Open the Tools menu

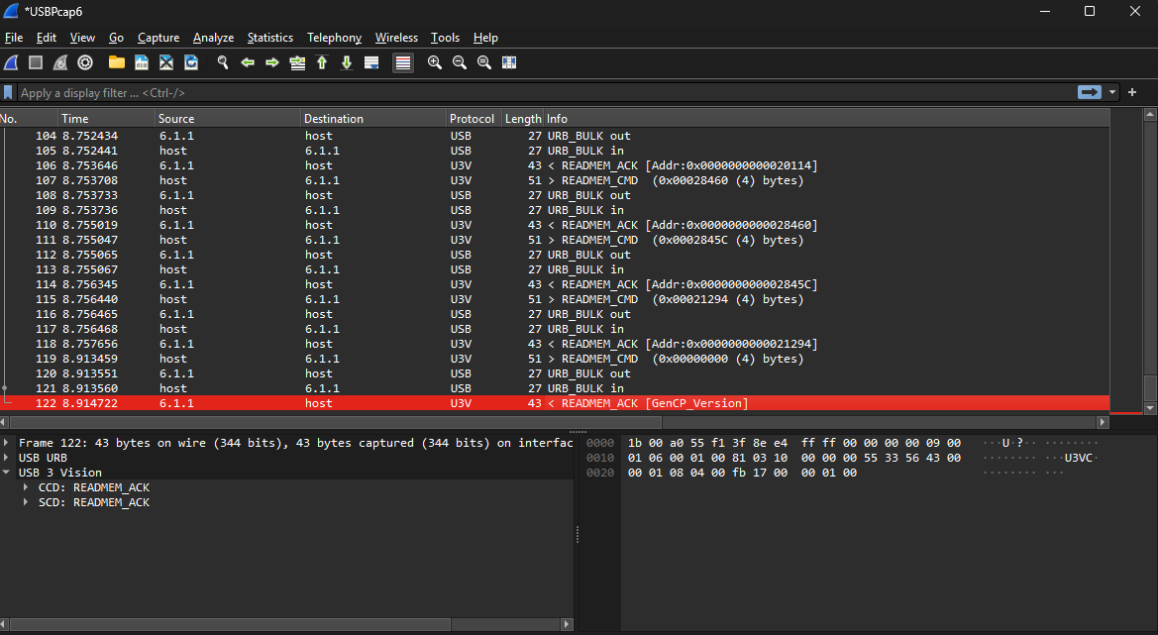click(446, 38)
